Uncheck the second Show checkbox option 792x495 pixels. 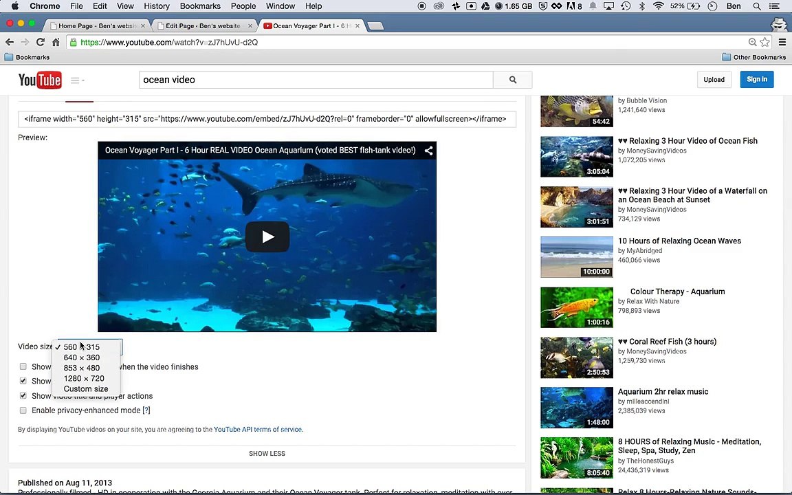coord(23,381)
